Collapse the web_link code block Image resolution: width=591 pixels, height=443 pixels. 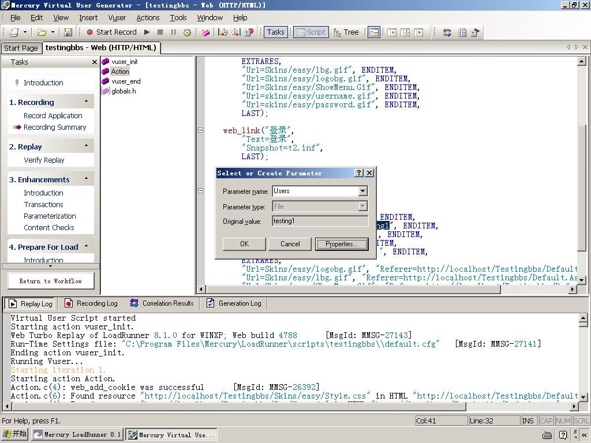pos(200,130)
